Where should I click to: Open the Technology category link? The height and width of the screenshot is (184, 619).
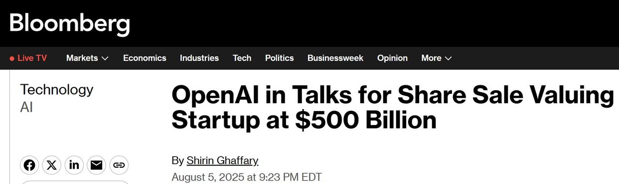coord(56,90)
